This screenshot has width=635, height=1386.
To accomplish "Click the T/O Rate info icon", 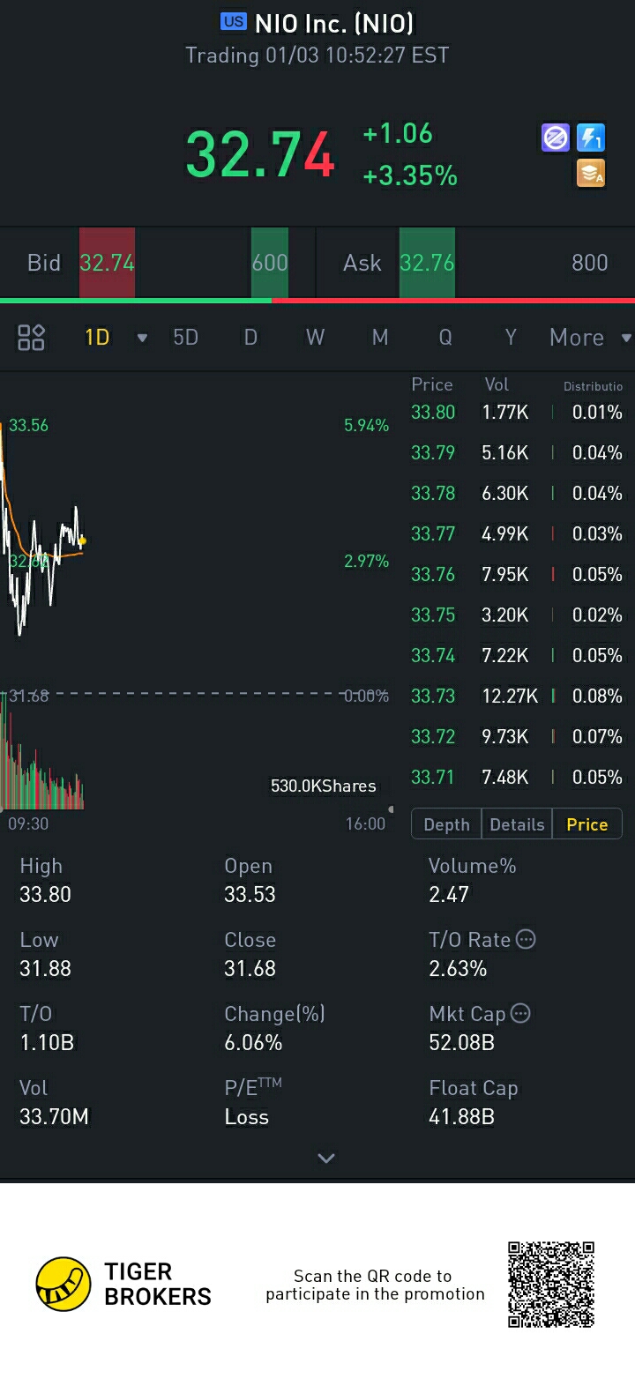I will pyautogui.click(x=526, y=939).
